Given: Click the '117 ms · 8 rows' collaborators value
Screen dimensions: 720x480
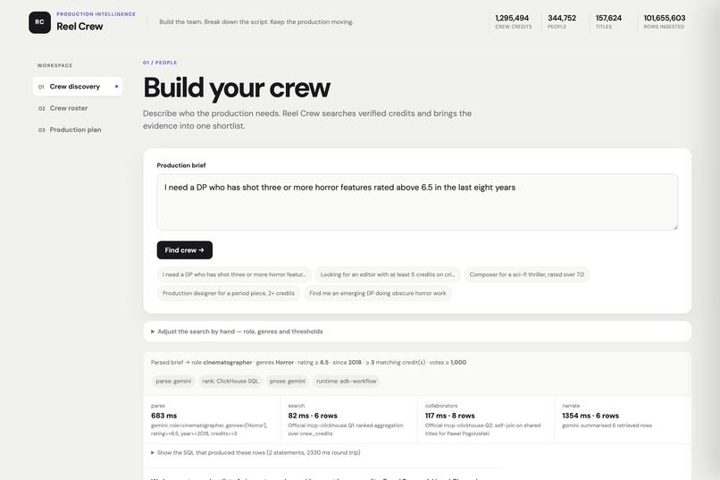Looking at the screenshot, I should tap(450, 416).
